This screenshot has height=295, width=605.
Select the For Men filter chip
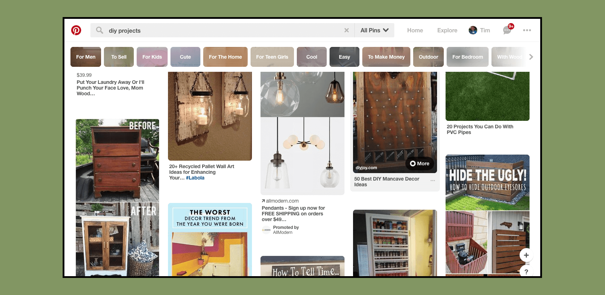86,57
